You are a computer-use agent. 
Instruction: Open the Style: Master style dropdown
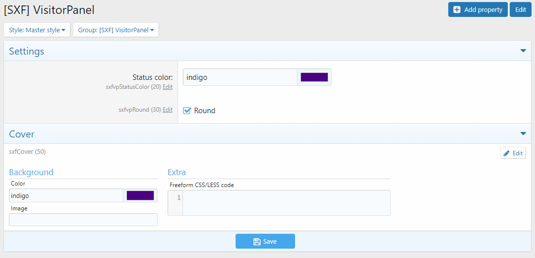37,30
